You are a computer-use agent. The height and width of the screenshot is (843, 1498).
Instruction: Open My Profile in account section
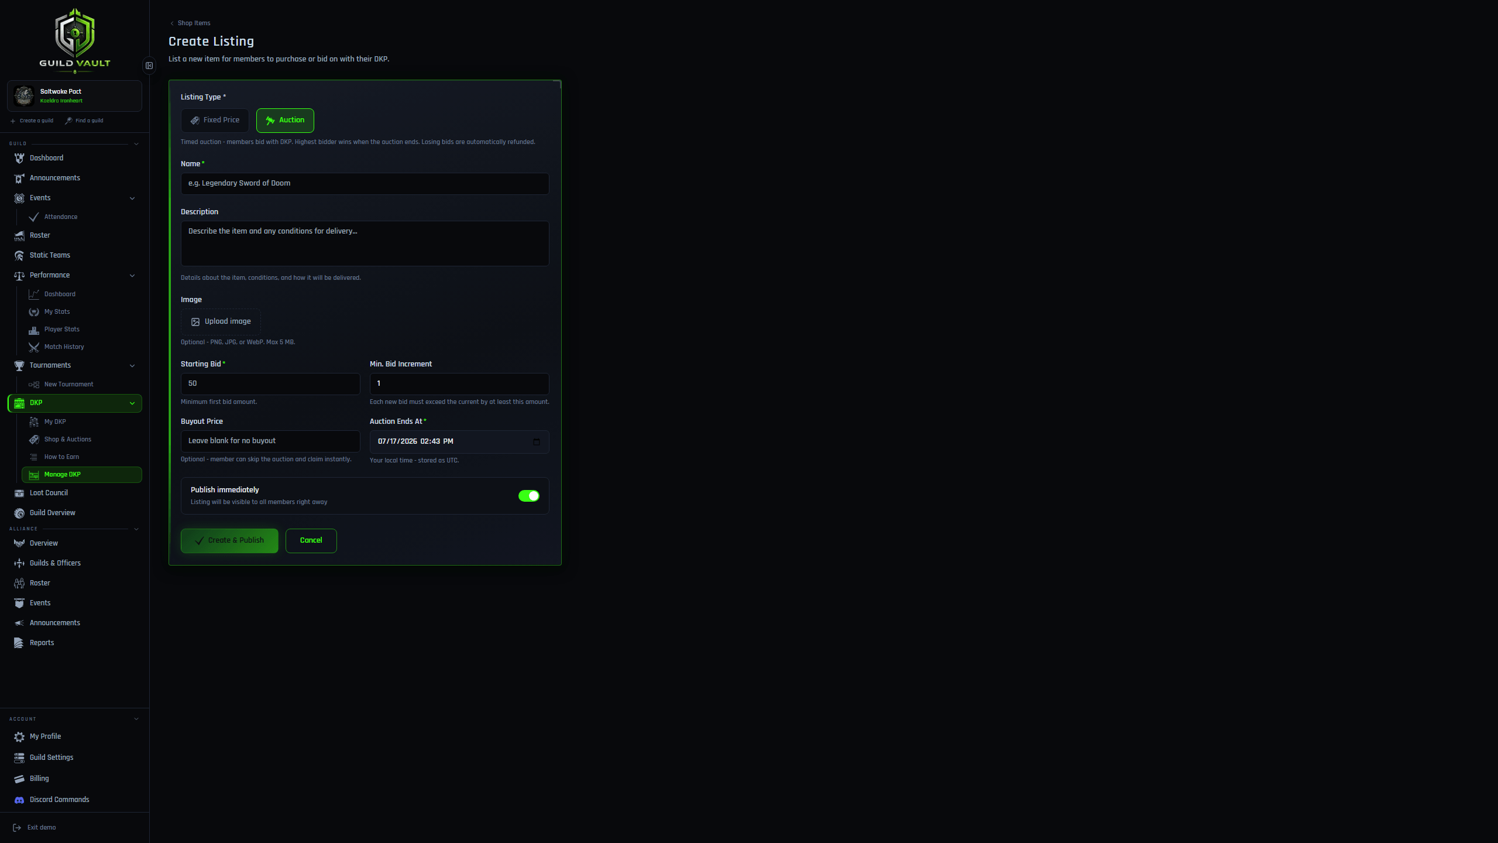75,736
